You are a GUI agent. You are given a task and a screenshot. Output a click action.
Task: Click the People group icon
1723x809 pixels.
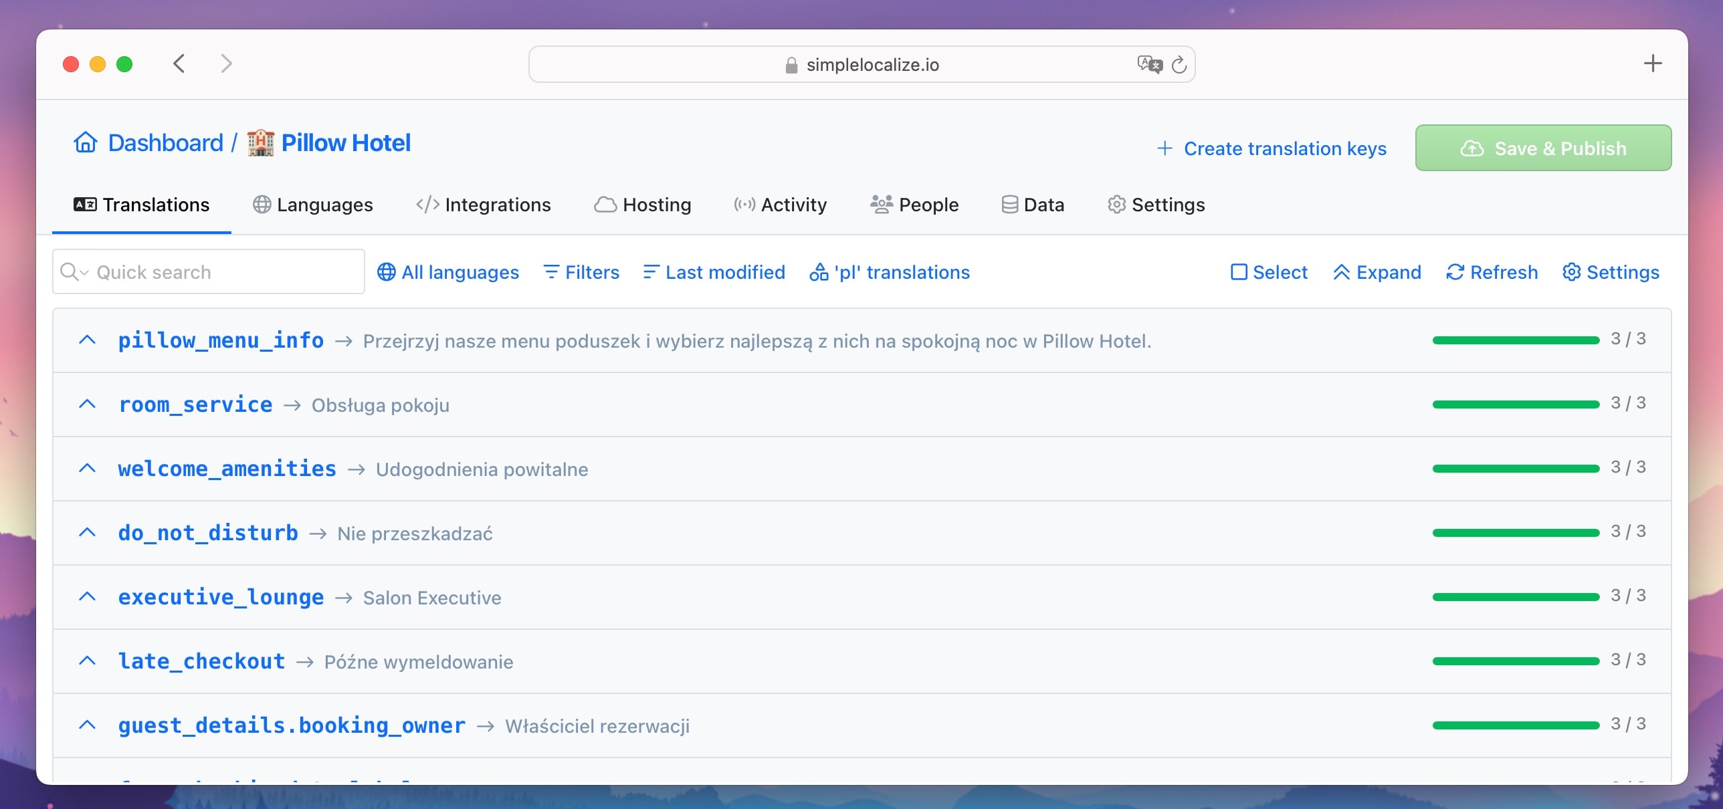pyautogui.click(x=882, y=204)
